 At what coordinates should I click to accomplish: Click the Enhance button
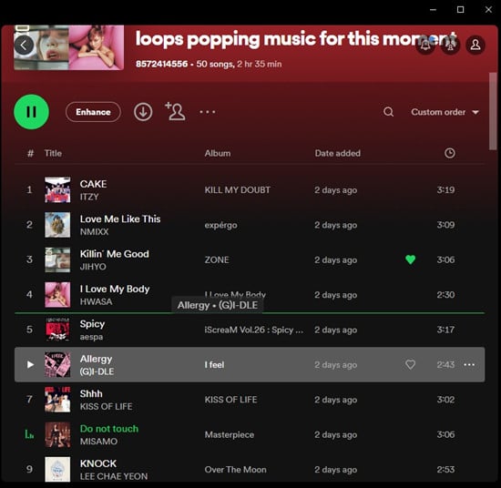[x=93, y=112]
